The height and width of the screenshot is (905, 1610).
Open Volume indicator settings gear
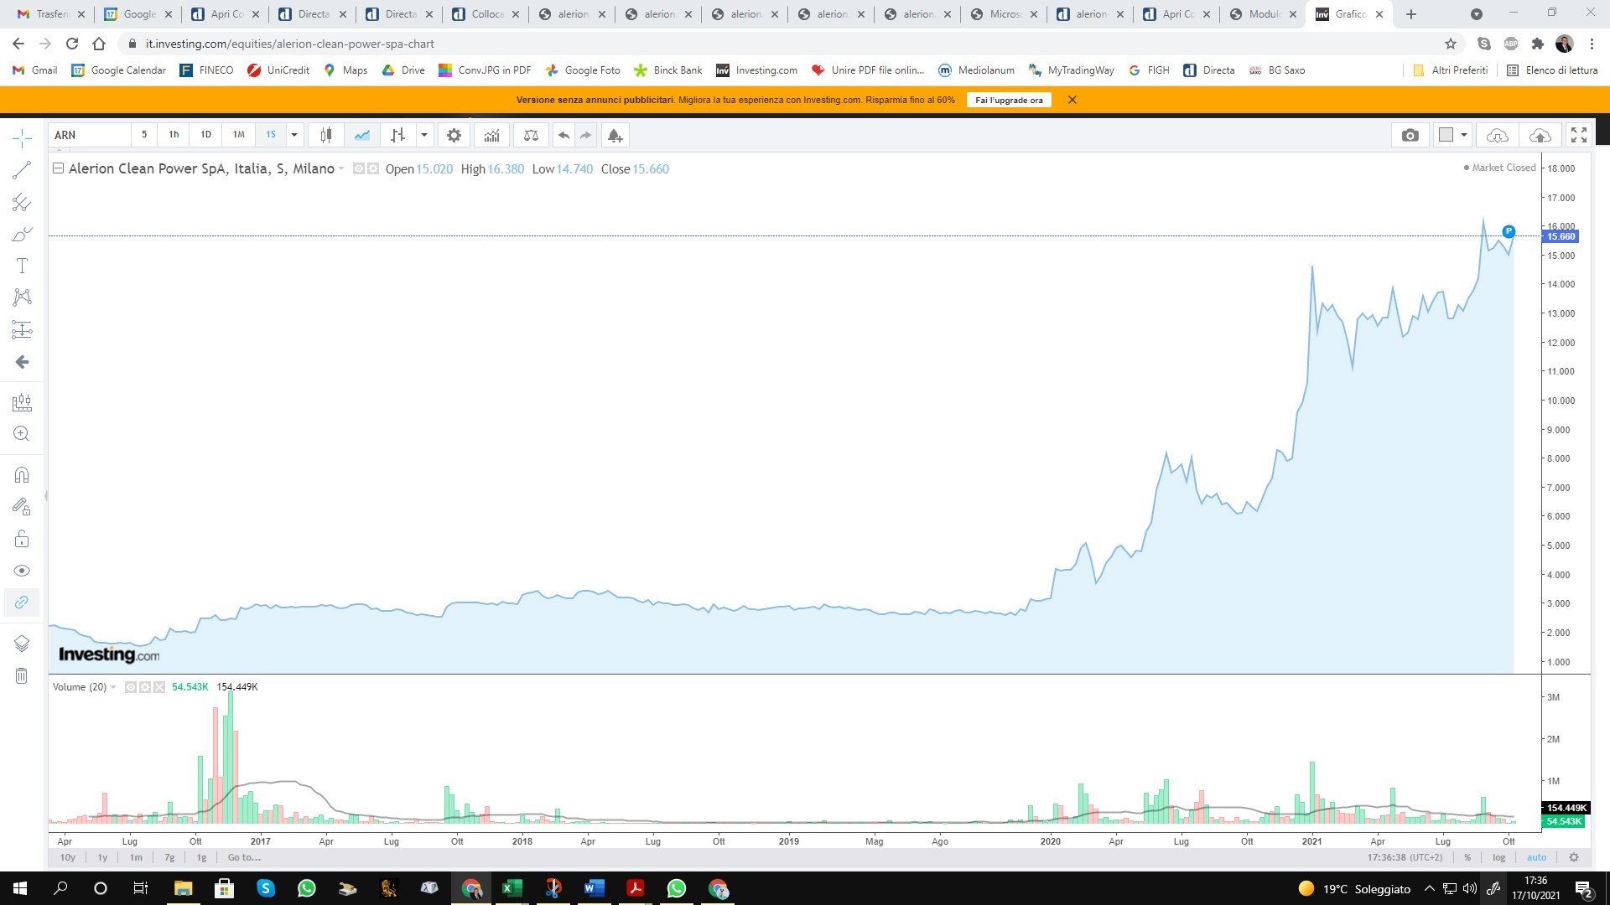[x=145, y=687]
